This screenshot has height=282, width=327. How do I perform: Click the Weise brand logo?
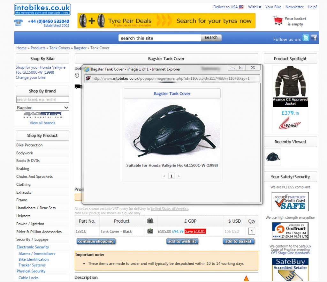(290, 123)
